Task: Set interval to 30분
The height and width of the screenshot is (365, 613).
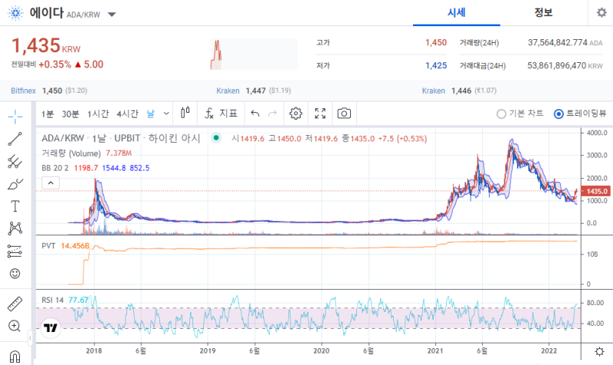Action: (70, 113)
